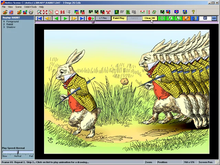
Task: Click the open scene folder icon
Action: click(x=5, y=12)
